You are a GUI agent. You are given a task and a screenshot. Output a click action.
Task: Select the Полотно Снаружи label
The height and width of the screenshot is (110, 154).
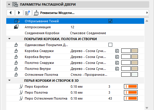pyautogui.click(x=39, y=63)
